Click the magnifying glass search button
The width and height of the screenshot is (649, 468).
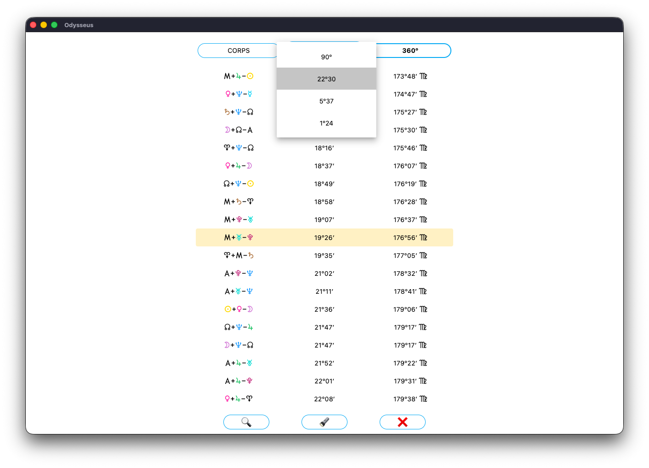[246, 422]
